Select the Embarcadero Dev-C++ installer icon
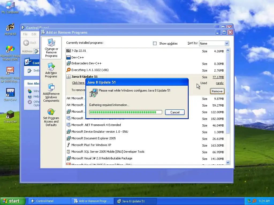The image size is (274, 205). pyautogui.click(x=68, y=64)
